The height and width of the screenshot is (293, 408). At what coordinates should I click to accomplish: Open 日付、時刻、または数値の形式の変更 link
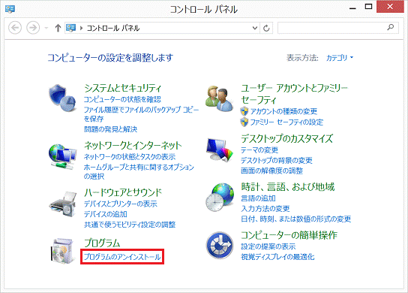point(295,219)
